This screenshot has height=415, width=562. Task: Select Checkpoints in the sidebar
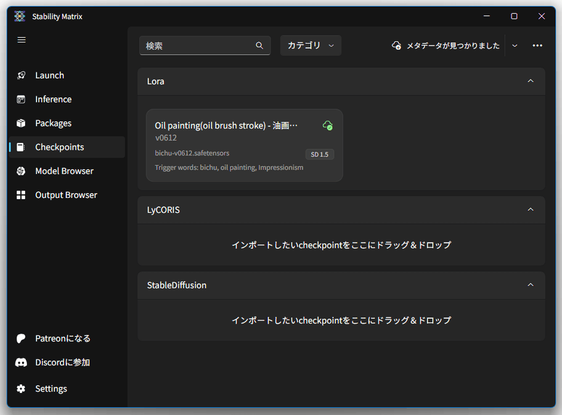point(67,147)
